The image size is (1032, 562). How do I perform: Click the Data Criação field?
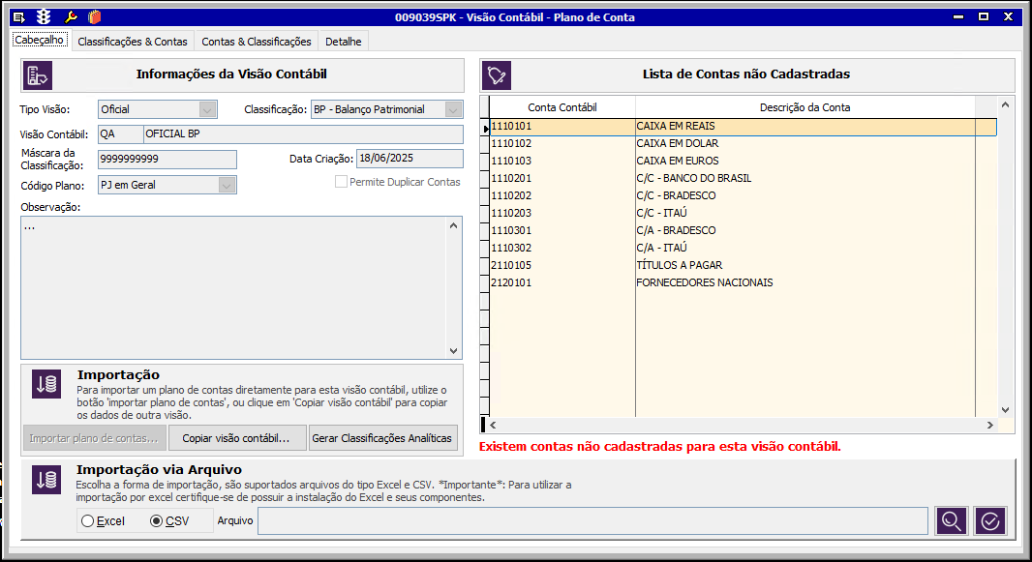click(x=410, y=159)
